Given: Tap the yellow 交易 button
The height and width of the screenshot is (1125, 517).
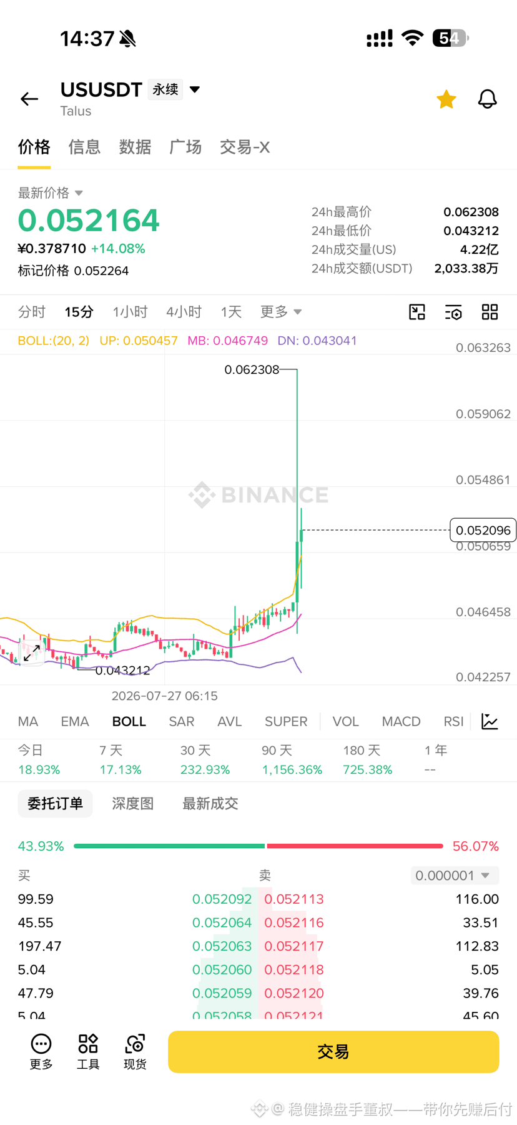Looking at the screenshot, I should (333, 1052).
